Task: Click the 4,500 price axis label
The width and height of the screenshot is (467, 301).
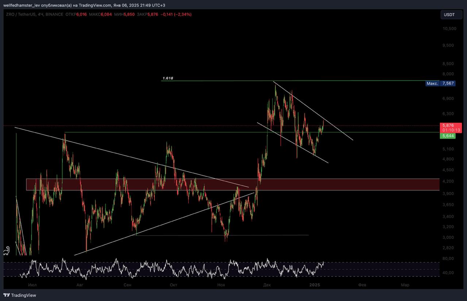Action: click(449, 170)
